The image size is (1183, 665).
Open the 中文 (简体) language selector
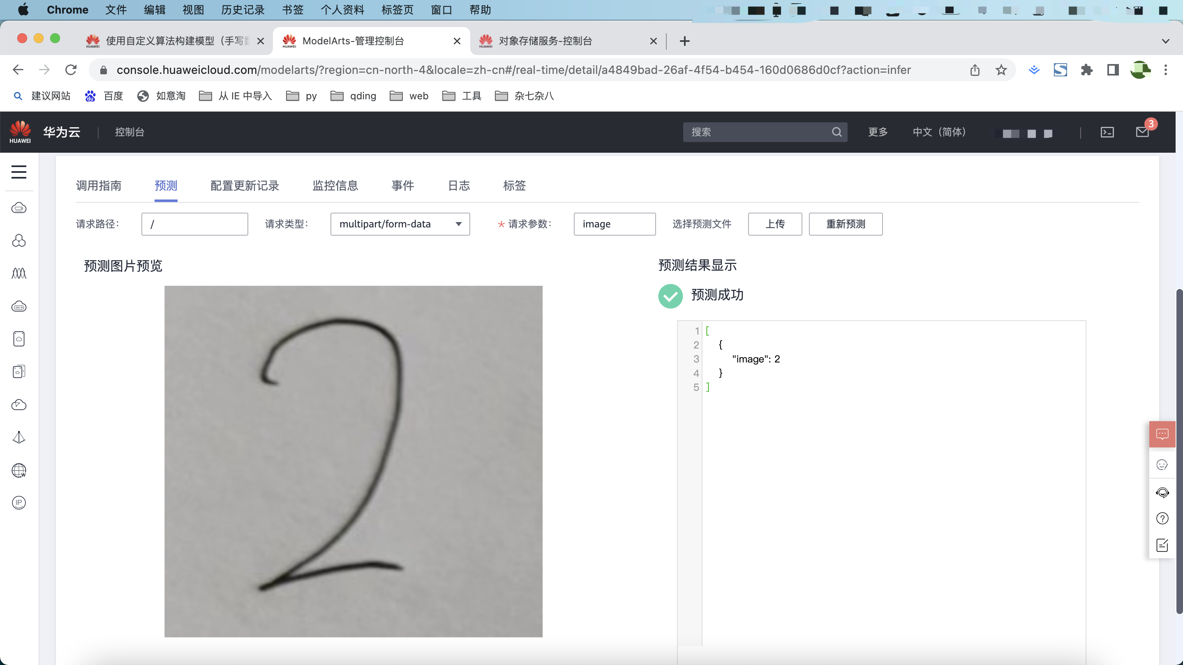pyautogui.click(x=939, y=132)
